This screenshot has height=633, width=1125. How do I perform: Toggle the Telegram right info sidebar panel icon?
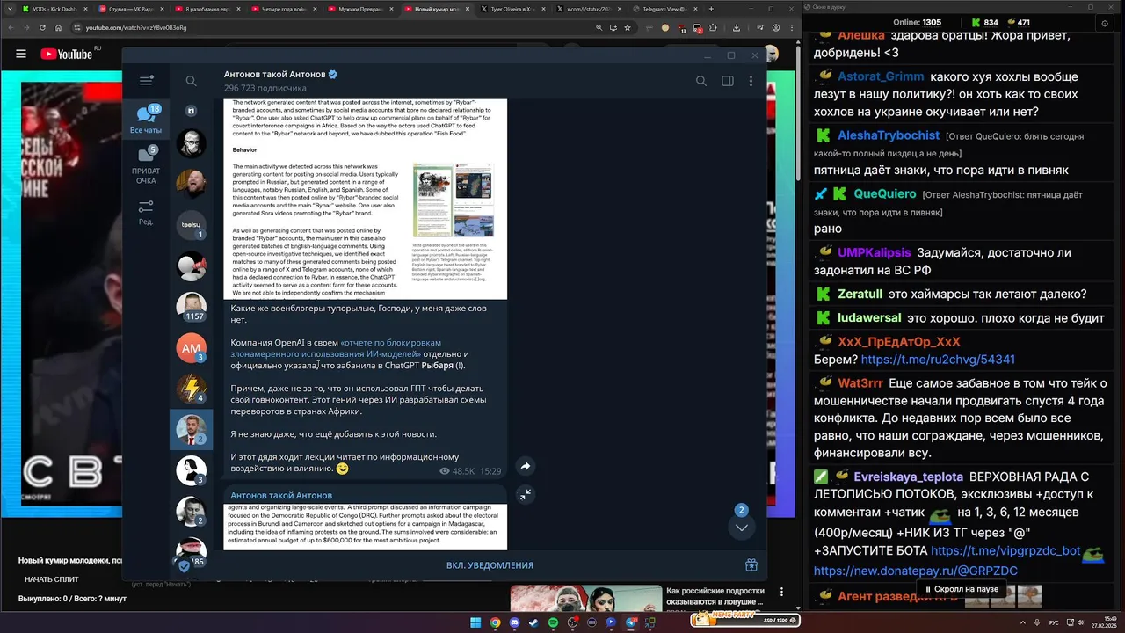coord(727,81)
